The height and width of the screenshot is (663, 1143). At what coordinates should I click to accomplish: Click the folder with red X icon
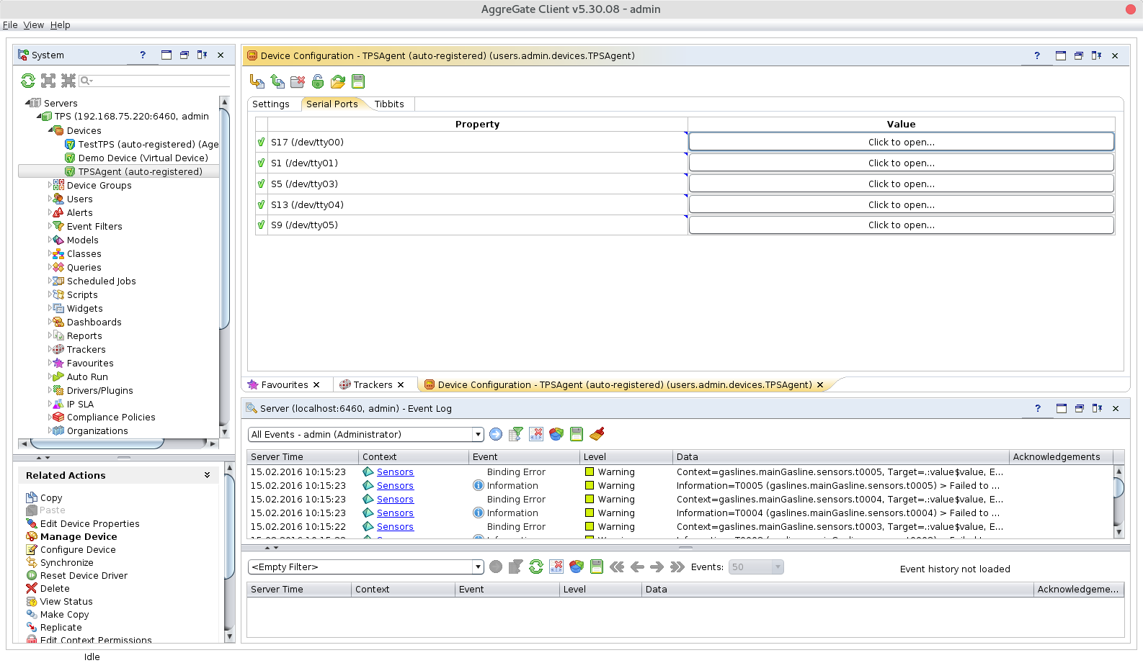click(298, 81)
